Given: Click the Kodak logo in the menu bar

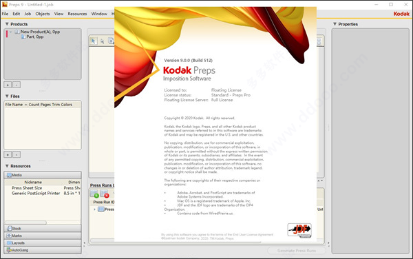Looking at the screenshot, I should pos(401,14).
